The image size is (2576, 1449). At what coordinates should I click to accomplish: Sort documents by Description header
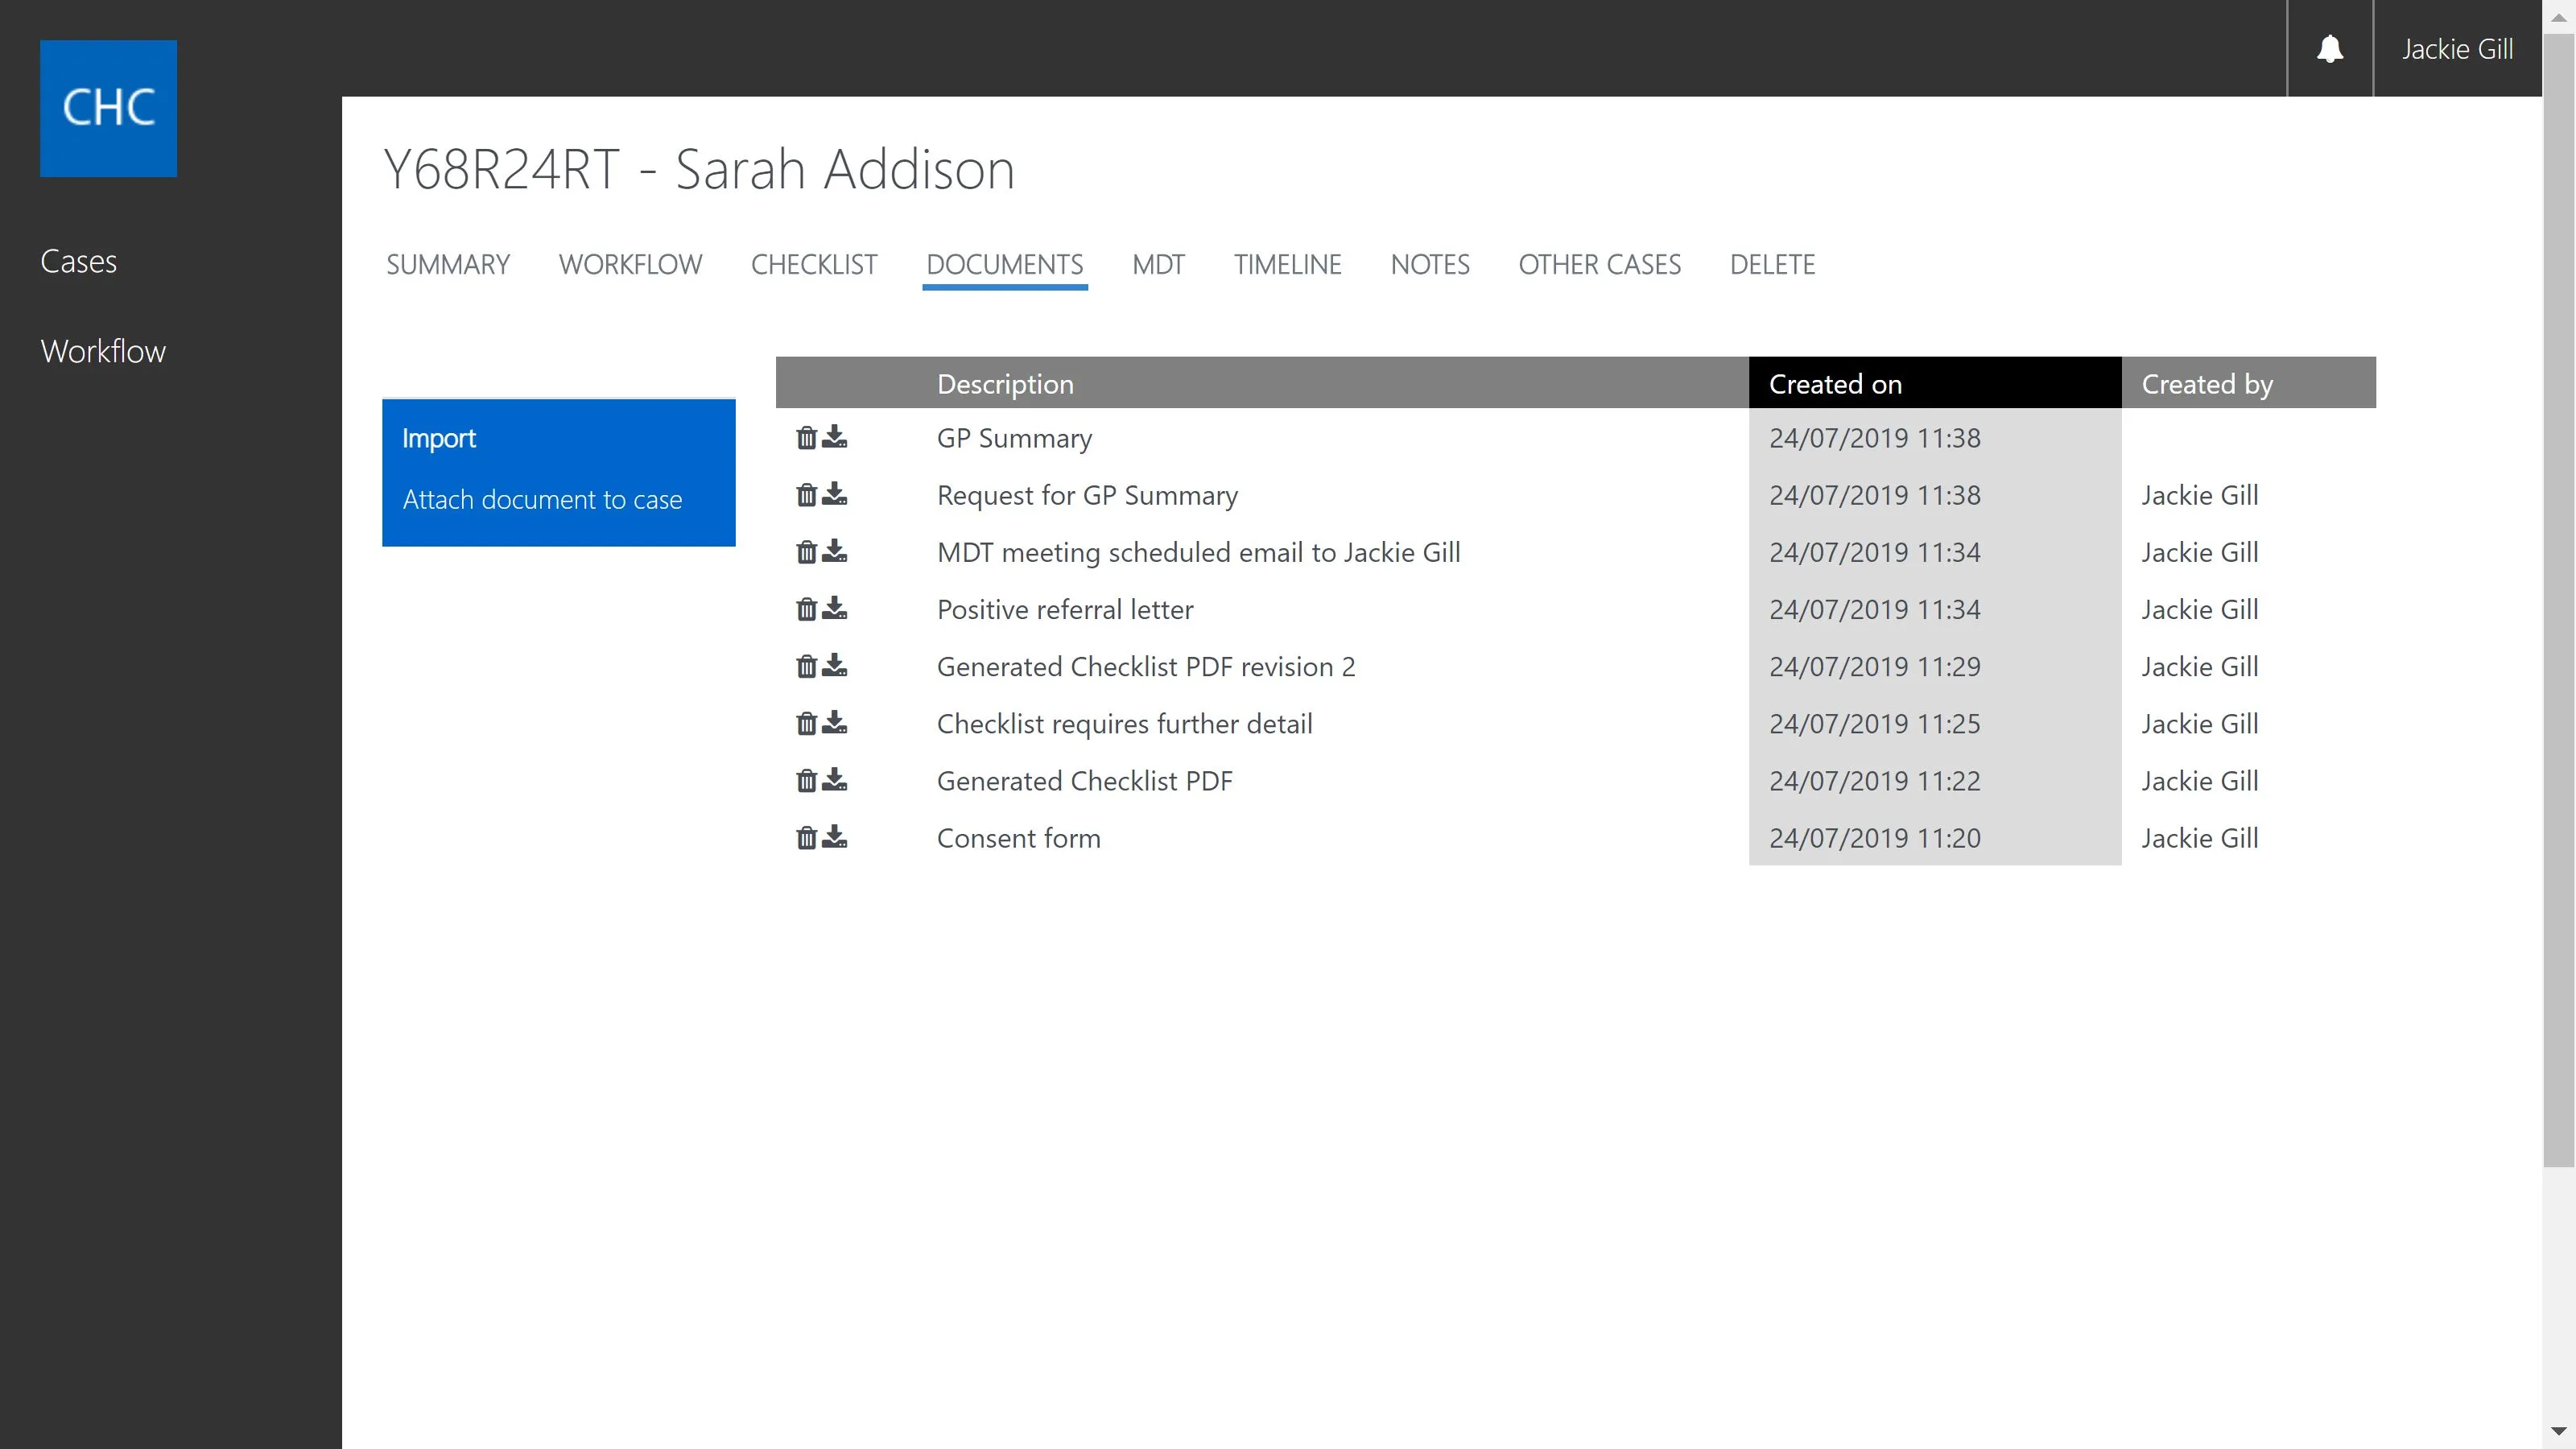(x=1004, y=384)
